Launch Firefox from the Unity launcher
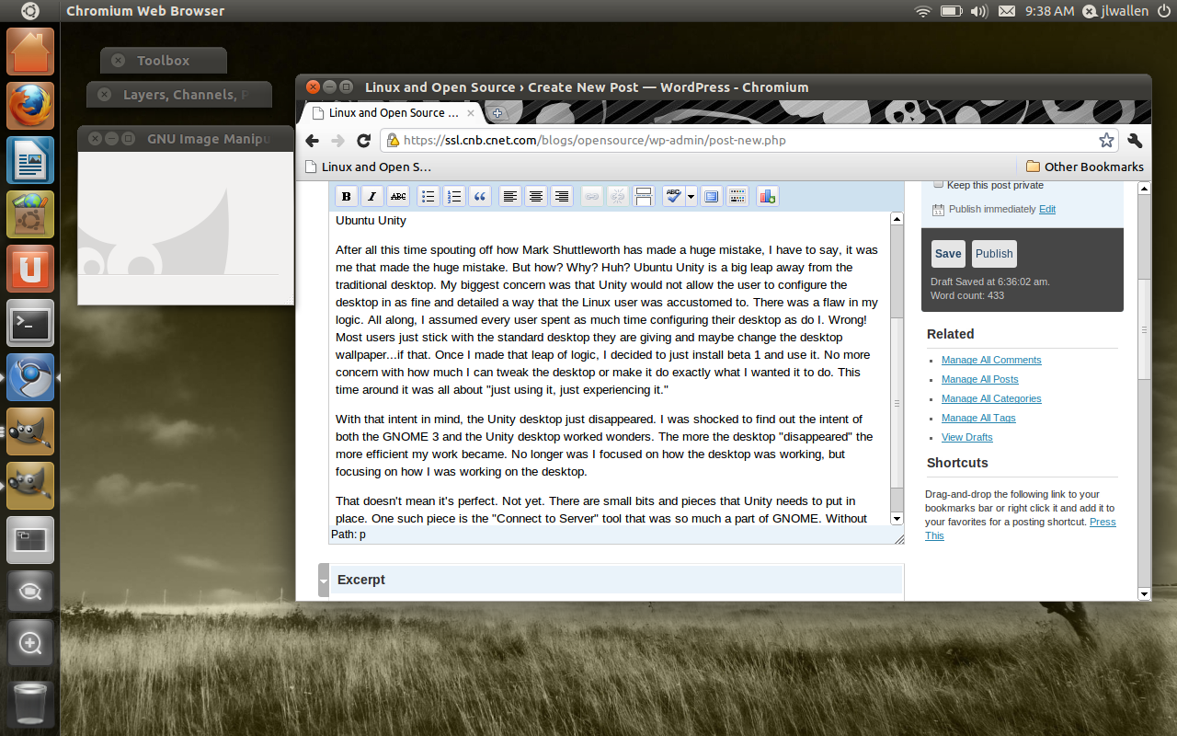The image size is (1177, 736). [x=30, y=106]
